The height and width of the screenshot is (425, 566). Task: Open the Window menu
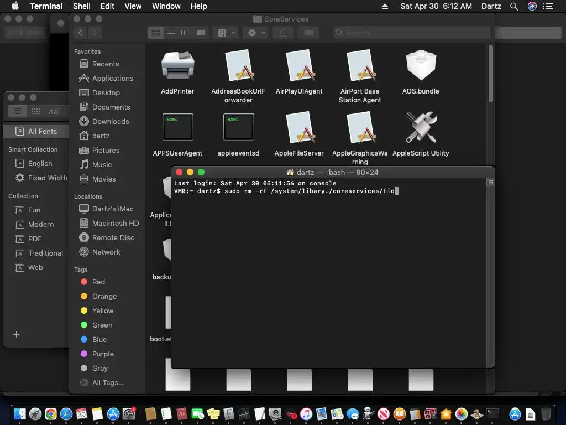(166, 6)
